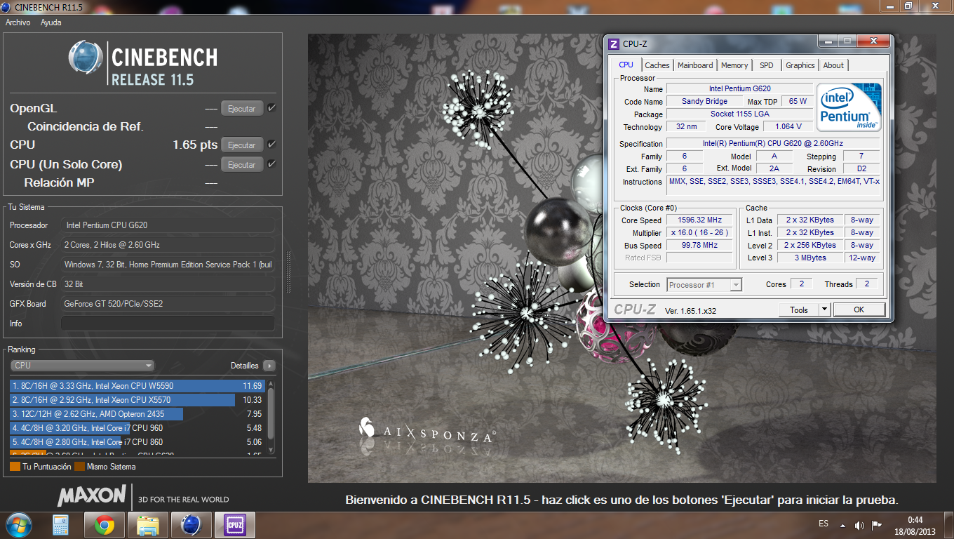Select ranking row Intel Core i7 CPU 960
954x539 pixels.
pos(137,428)
